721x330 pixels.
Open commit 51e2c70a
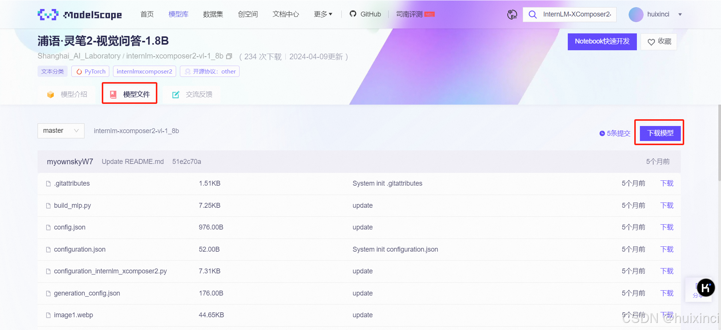coord(187,162)
